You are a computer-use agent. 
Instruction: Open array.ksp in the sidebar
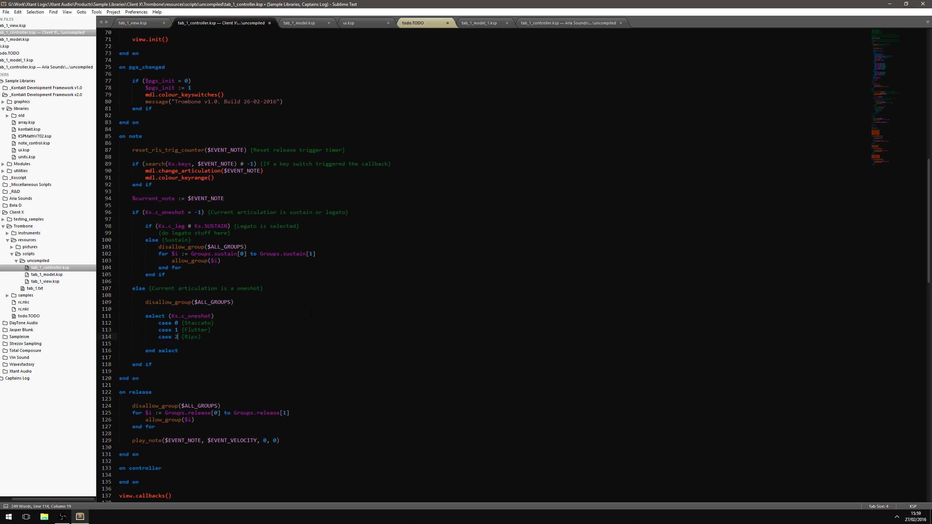coord(26,123)
